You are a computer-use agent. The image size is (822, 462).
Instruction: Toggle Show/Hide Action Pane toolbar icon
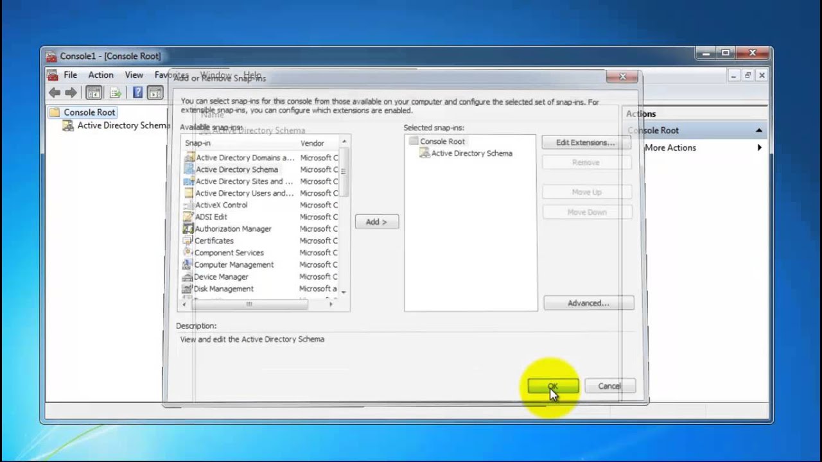tap(155, 93)
